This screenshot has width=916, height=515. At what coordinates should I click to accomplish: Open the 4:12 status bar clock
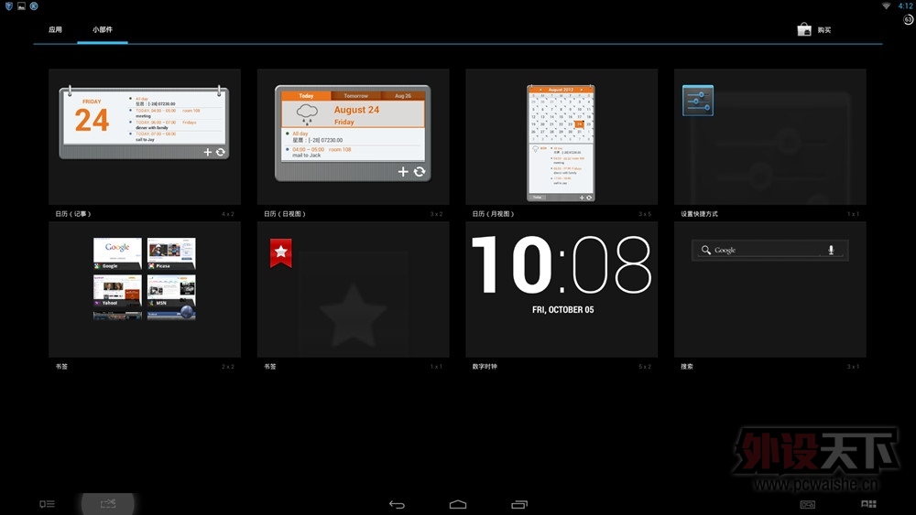pyautogui.click(x=906, y=5)
